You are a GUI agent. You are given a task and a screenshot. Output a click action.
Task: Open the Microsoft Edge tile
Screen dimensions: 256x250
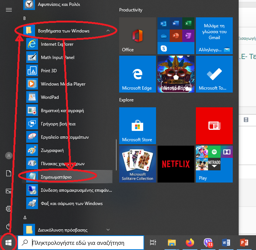(x=138, y=74)
